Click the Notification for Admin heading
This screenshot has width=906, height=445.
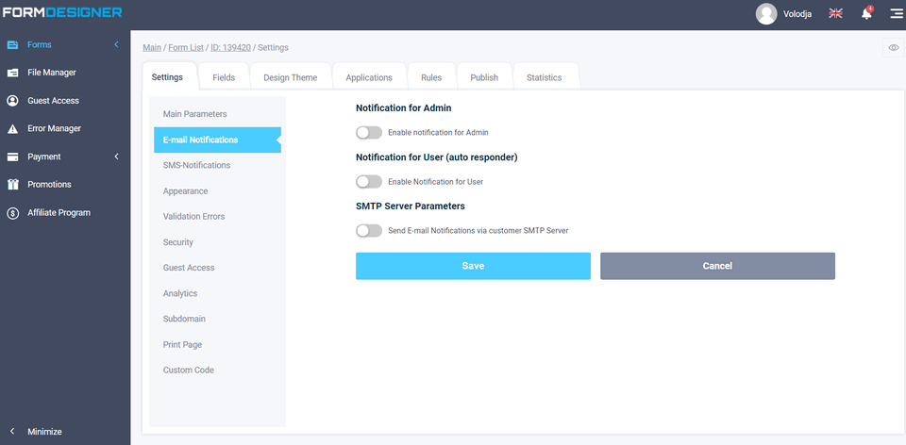point(403,107)
